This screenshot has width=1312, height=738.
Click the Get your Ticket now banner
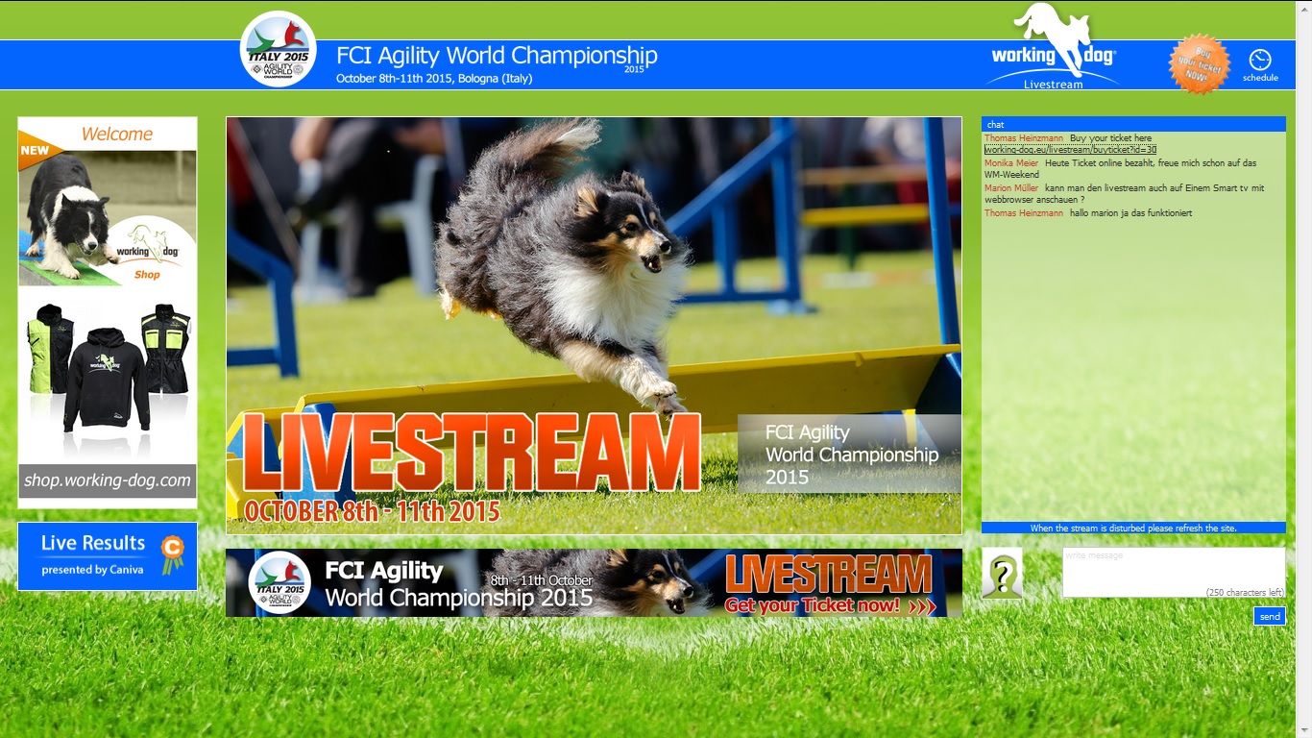(594, 582)
